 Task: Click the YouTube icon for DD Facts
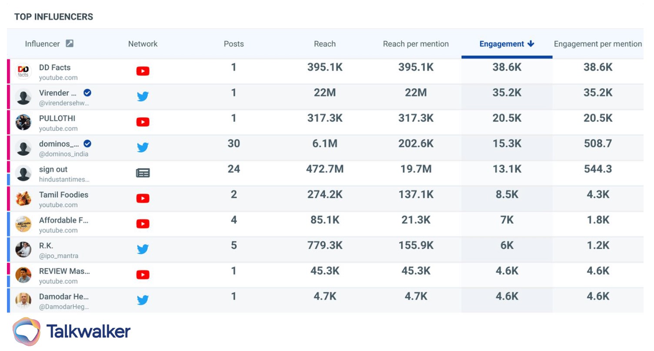143,71
